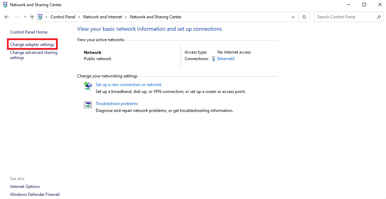This screenshot has width=386, height=199.
Task: Go up one level with Up arrow
Action: 32,17
